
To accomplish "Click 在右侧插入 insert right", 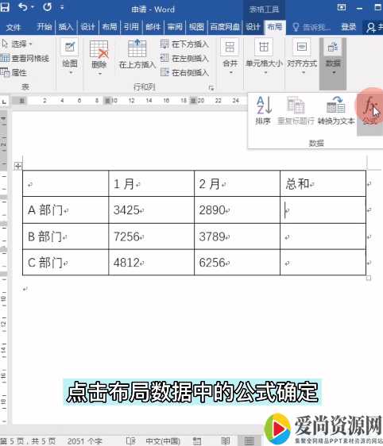I will point(184,72).
